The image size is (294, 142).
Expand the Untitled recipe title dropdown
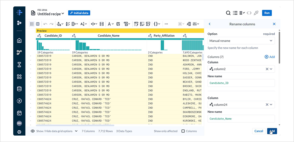point(63,13)
